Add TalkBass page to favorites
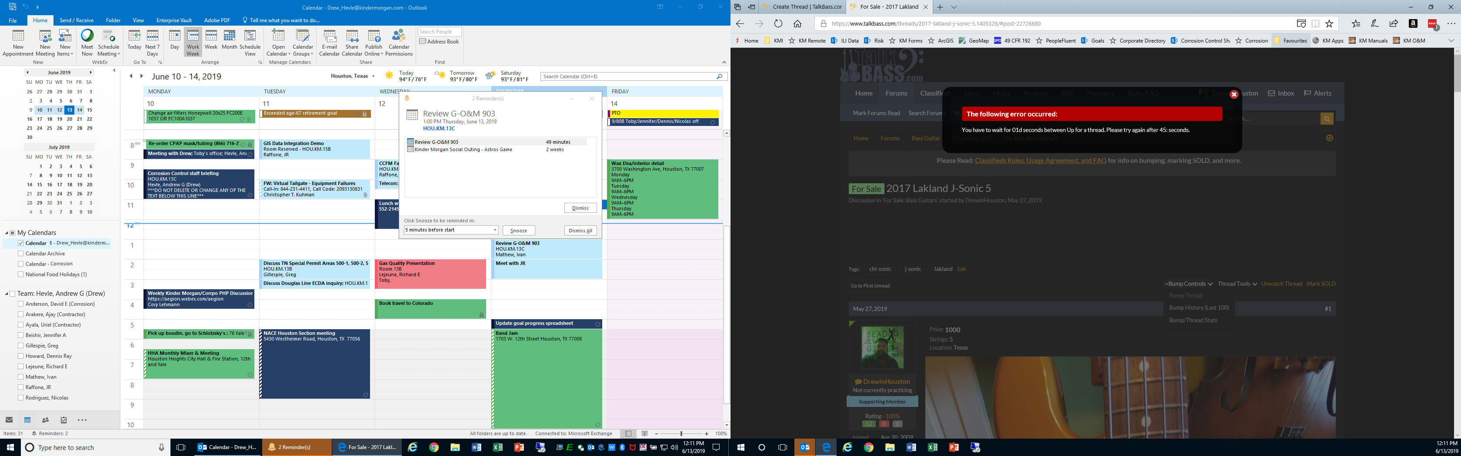Image resolution: width=1461 pixels, height=456 pixels. tap(1329, 24)
